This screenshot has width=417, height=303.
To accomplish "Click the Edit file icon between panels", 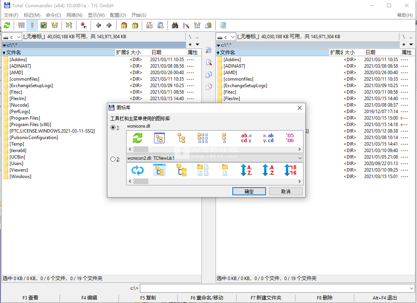I will tap(209, 62).
